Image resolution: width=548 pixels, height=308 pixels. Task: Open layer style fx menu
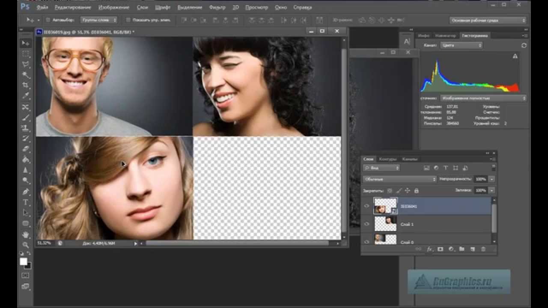point(429,249)
